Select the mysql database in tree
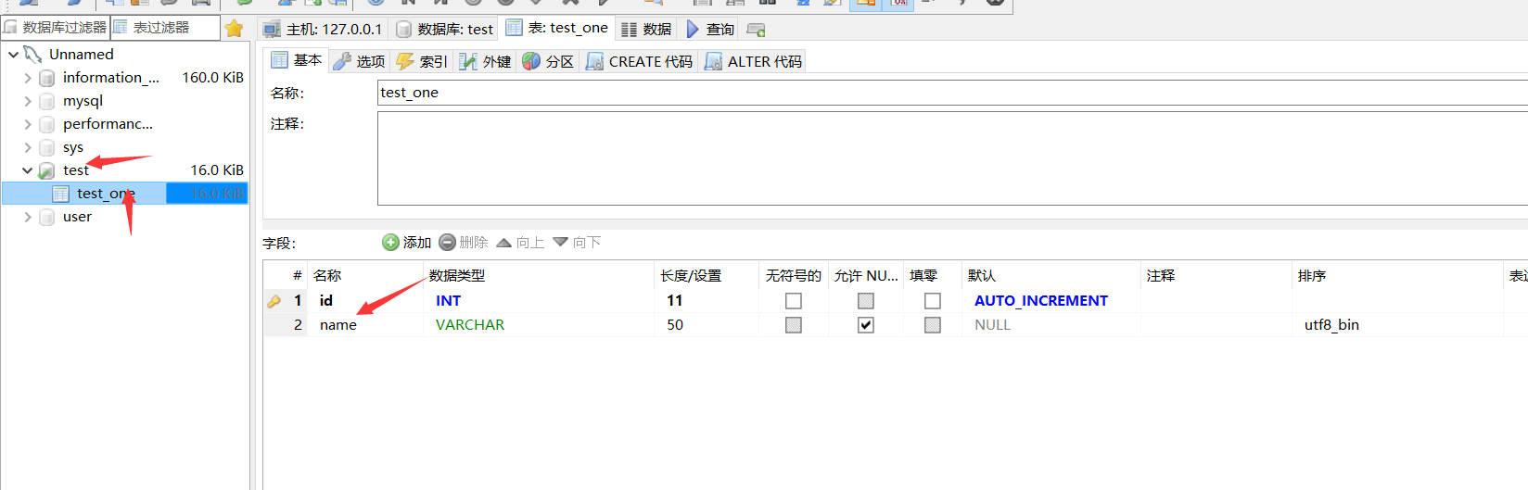The image size is (1528, 490). tap(83, 101)
